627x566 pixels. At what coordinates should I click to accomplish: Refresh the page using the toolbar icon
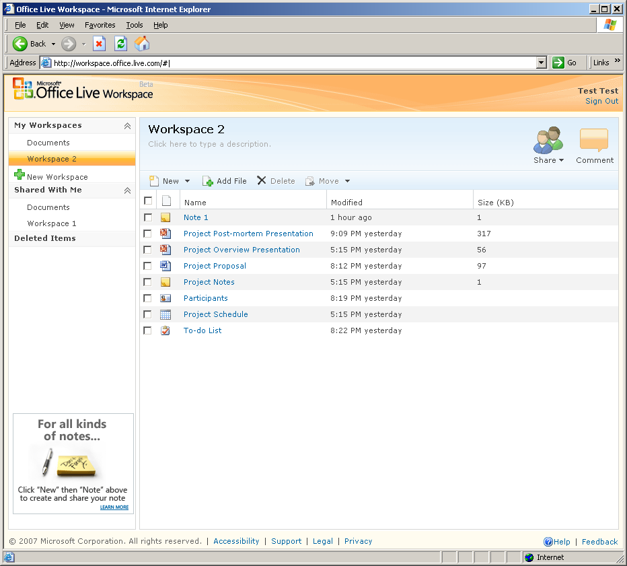pos(121,44)
